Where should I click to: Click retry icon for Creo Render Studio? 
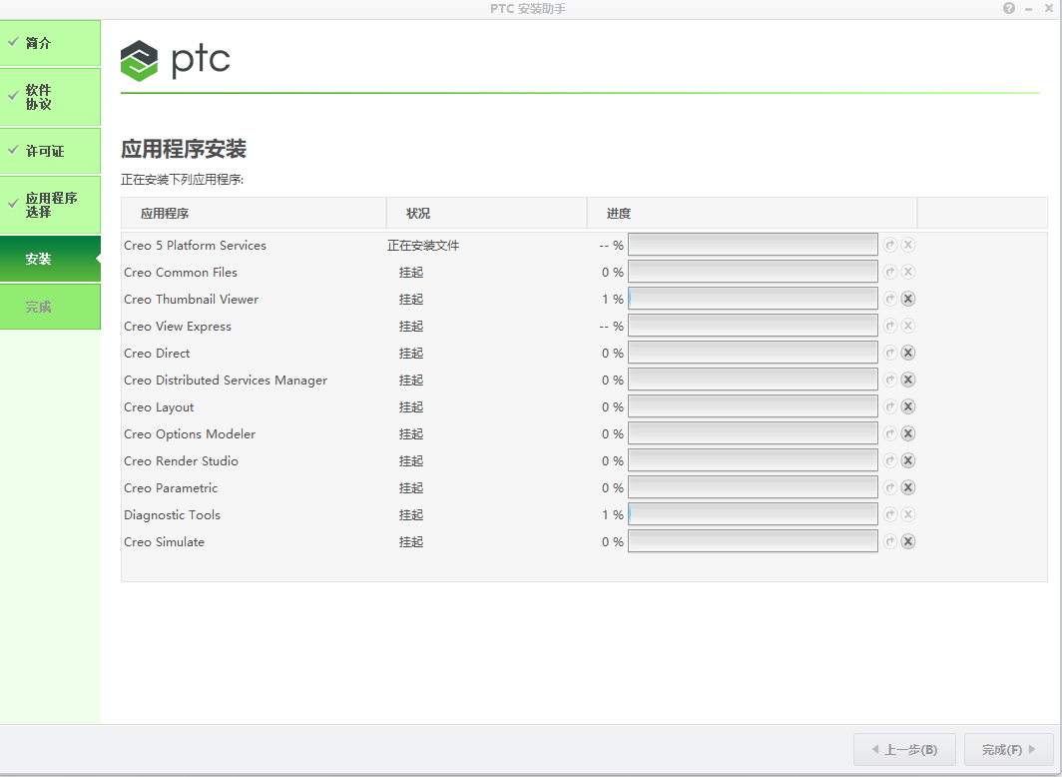(890, 460)
